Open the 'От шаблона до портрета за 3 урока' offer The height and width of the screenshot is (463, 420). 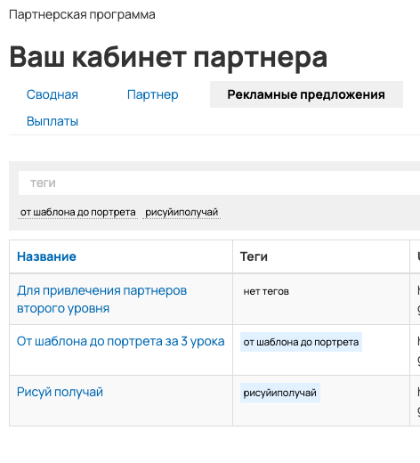click(120, 341)
